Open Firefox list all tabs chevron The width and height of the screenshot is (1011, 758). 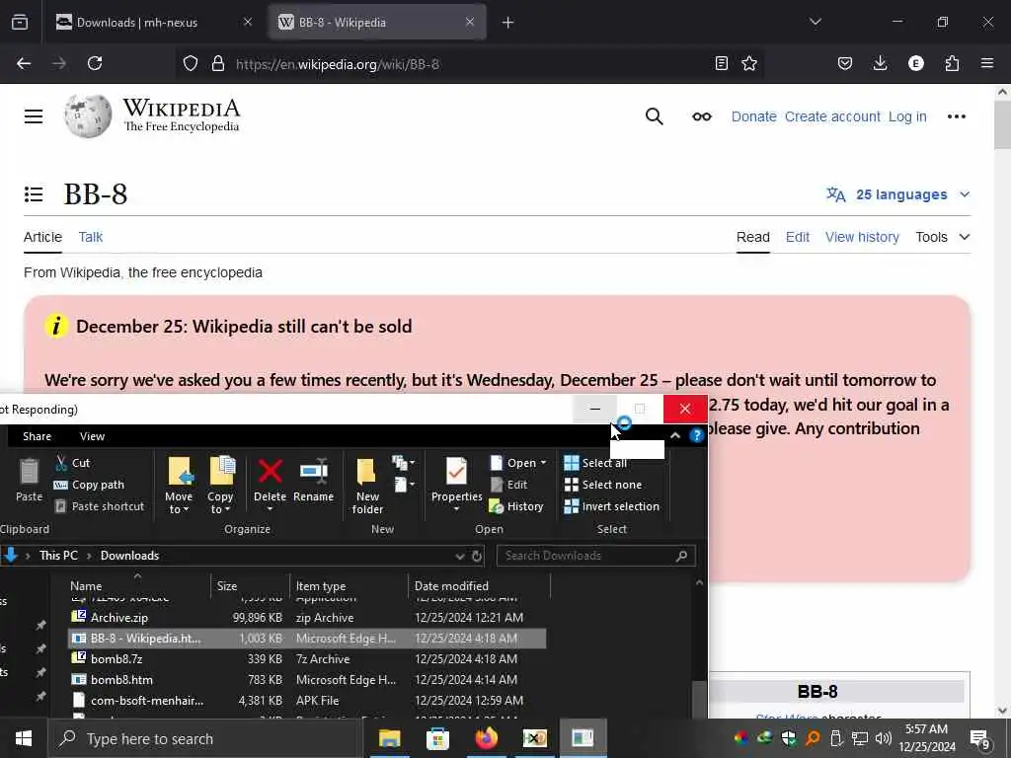coord(815,22)
